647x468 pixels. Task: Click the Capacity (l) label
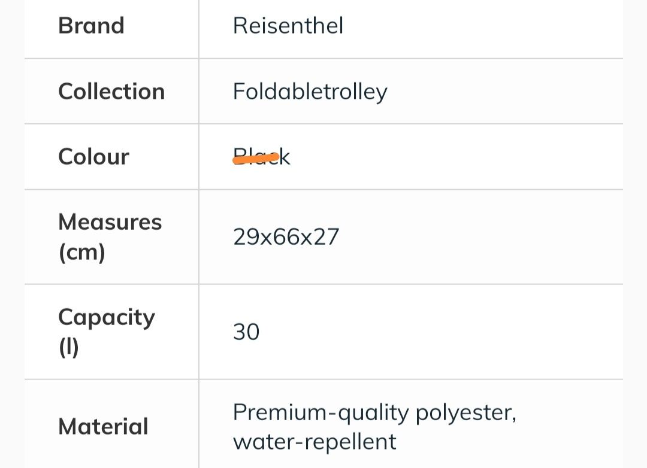coord(107,332)
